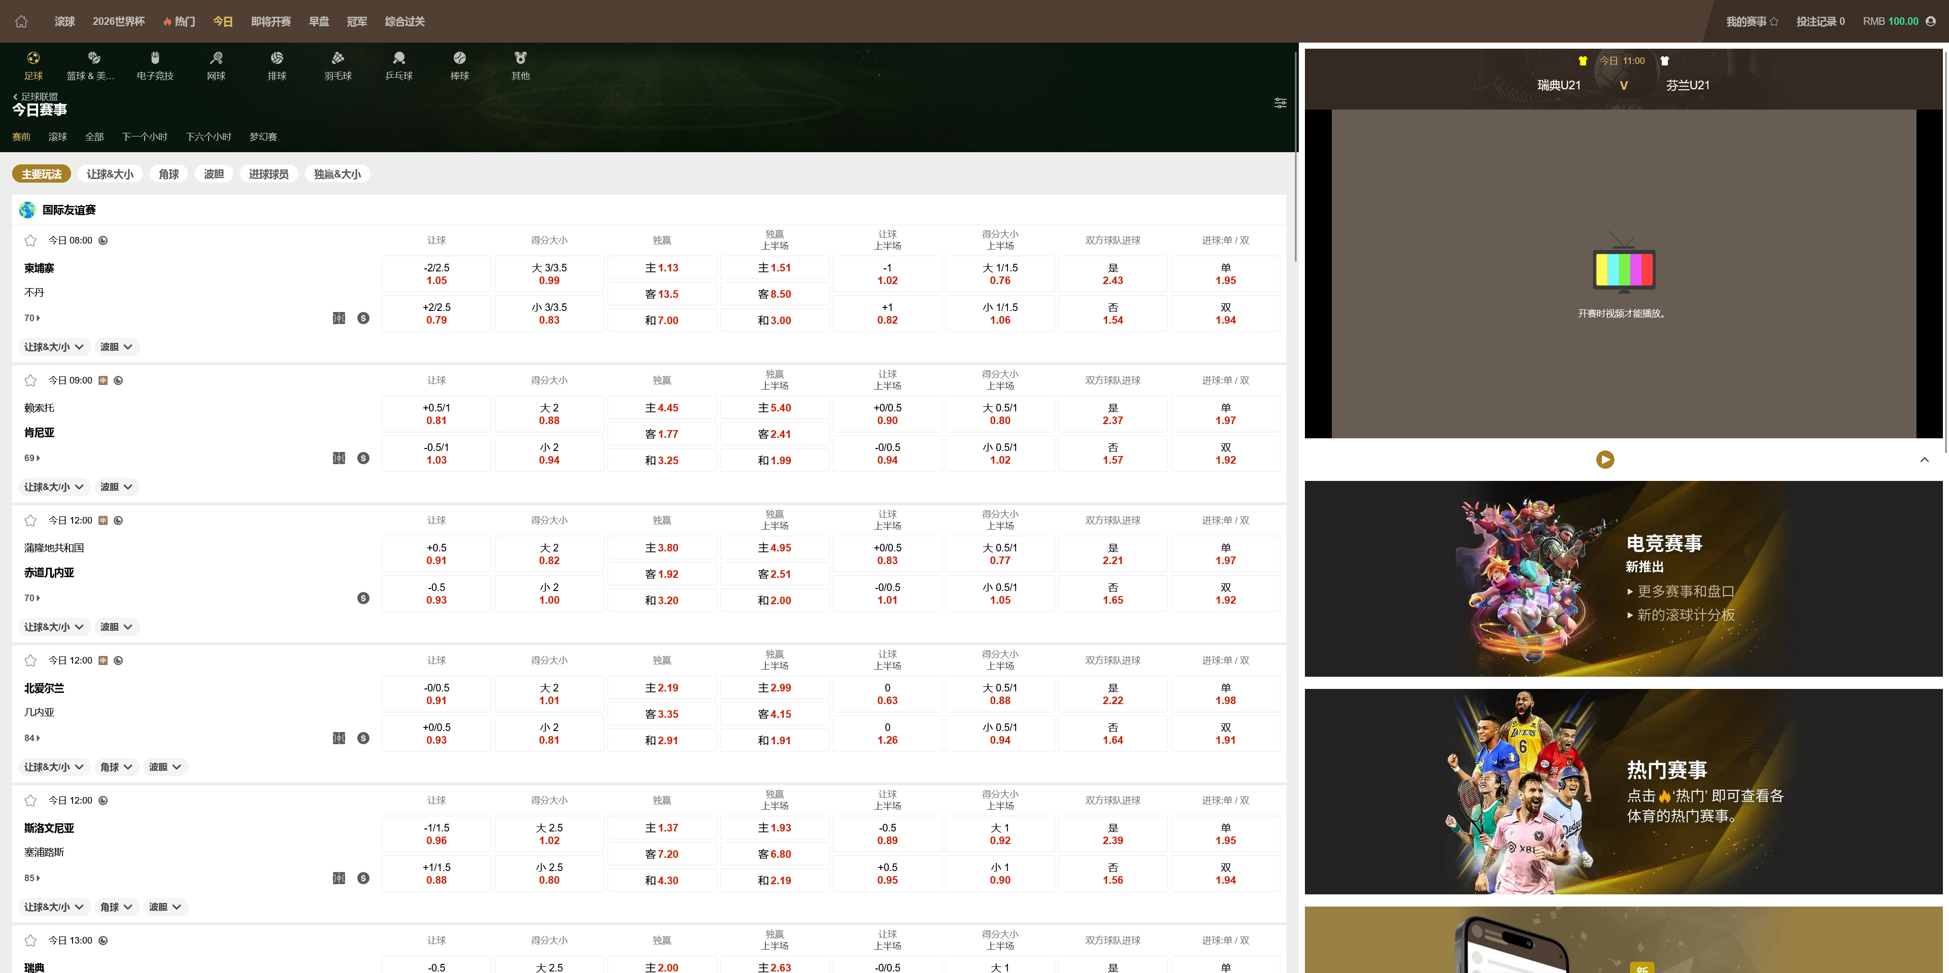Collapse the video panel chevron

pos(1924,460)
